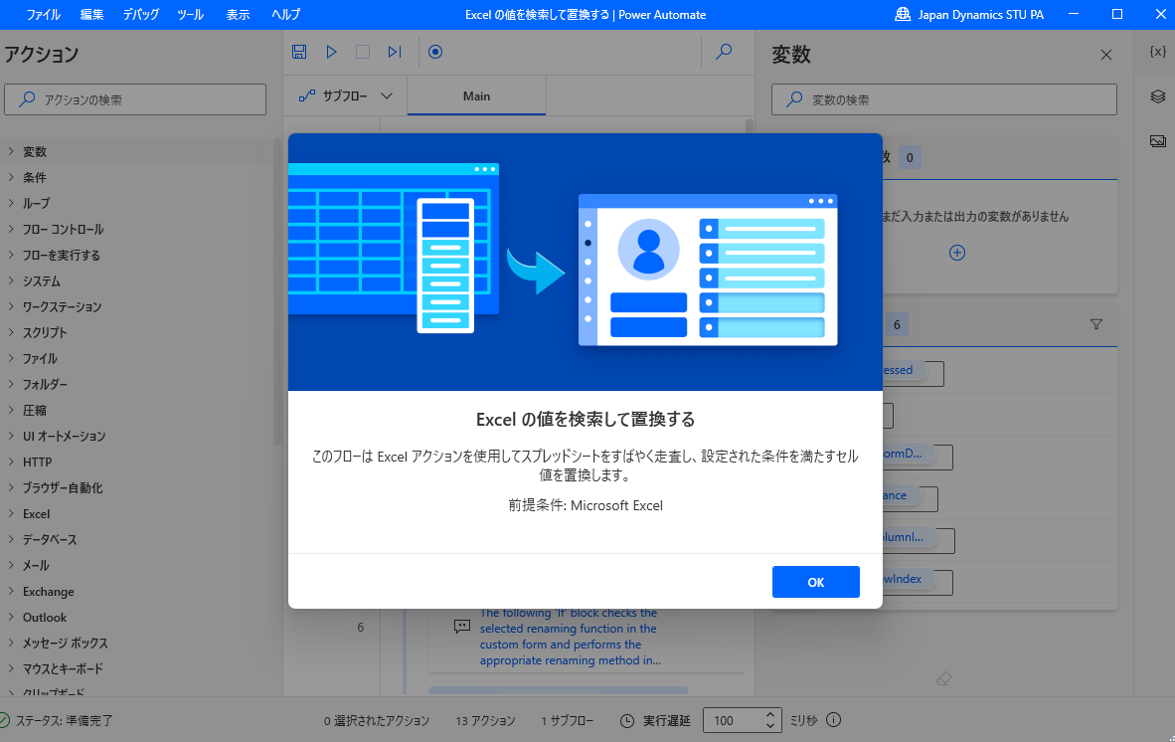1175x742 pixels.
Task: Open the 表示 menu
Action: [239, 14]
